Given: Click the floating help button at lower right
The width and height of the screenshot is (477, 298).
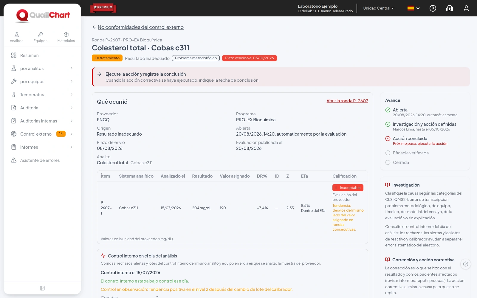Looking at the screenshot, I should pos(466,264).
